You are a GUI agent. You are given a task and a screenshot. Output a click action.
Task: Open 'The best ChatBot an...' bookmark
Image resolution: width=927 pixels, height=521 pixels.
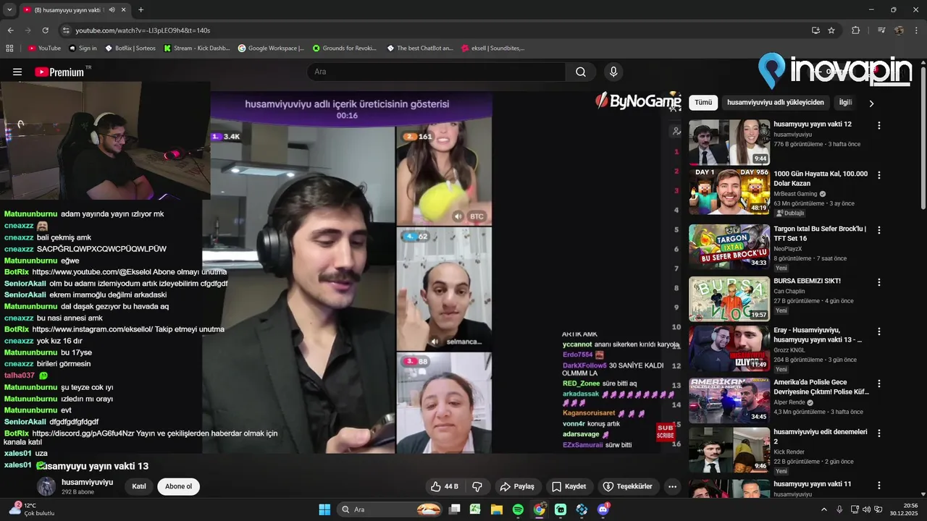(x=420, y=48)
